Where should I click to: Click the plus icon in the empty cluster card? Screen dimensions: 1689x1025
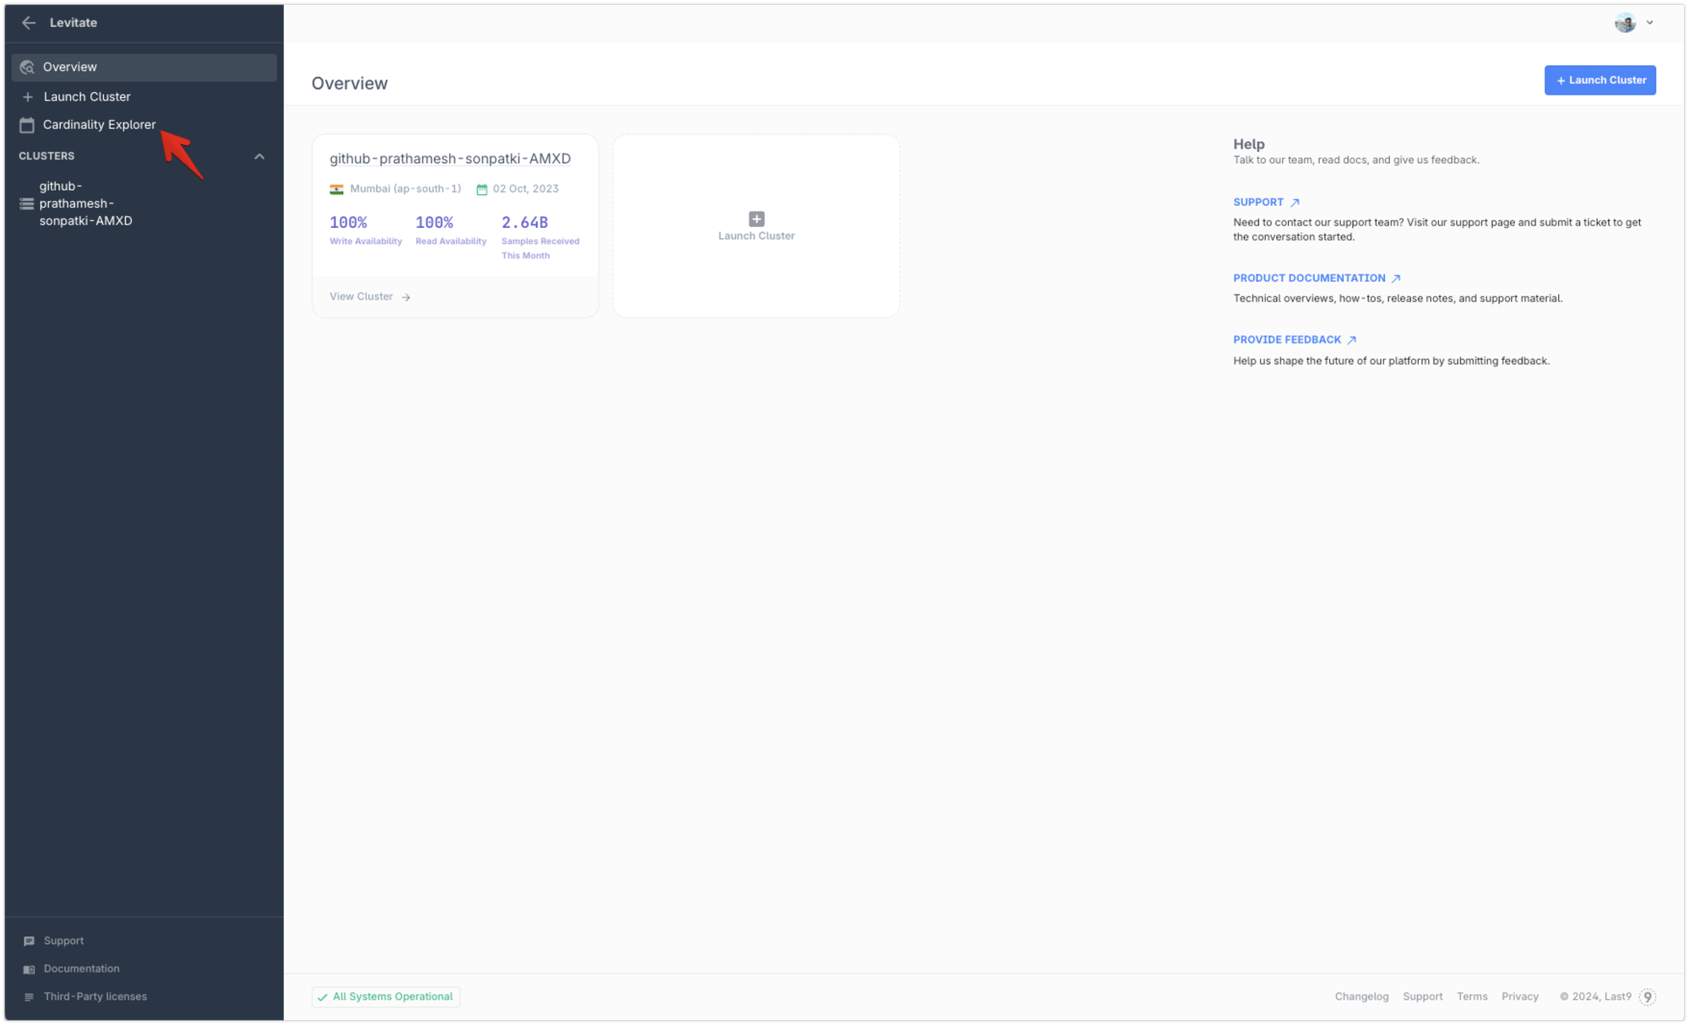point(756,219)
